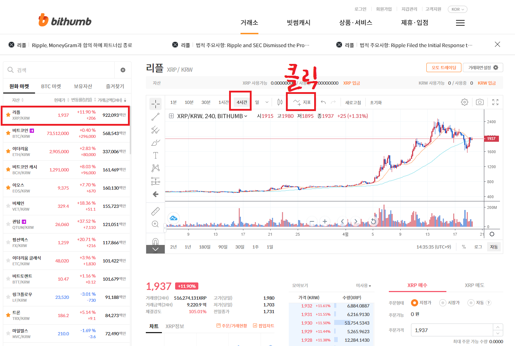
Task: Click the coin search field
Action: [x=59, y=70]
